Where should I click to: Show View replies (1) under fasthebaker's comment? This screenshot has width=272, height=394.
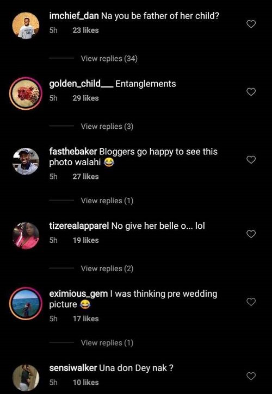click(x=107, y=201)
